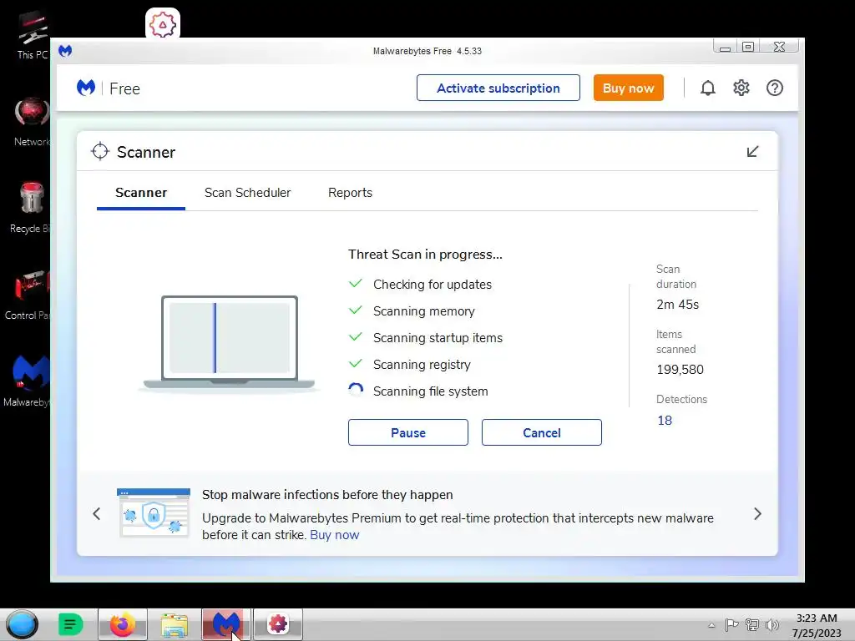855x641 pixels.
Task: Click the Scanning file system label
Action: click(430, 391)
